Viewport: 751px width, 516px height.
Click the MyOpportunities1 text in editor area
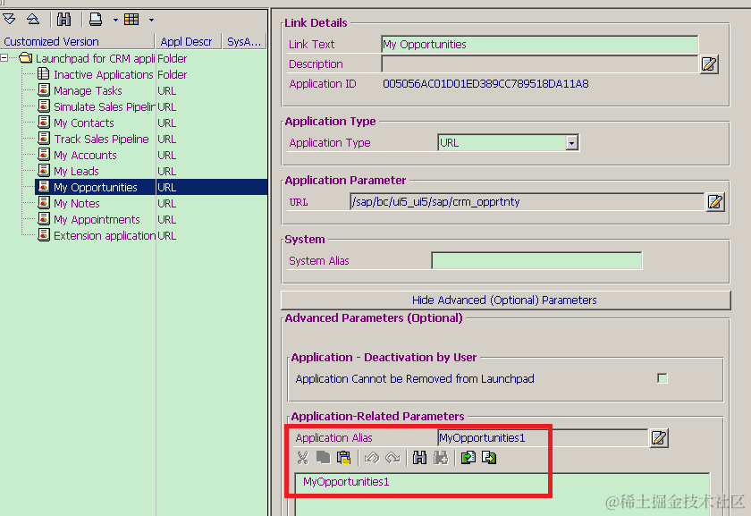pyautogui.click(x=346, y=481)
